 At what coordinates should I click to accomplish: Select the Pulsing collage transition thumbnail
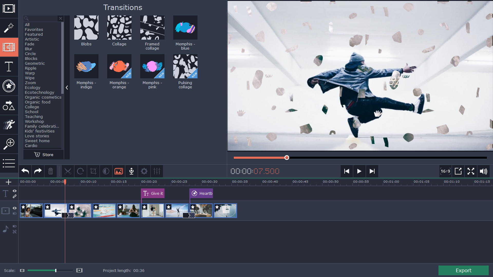pos(185,66)
